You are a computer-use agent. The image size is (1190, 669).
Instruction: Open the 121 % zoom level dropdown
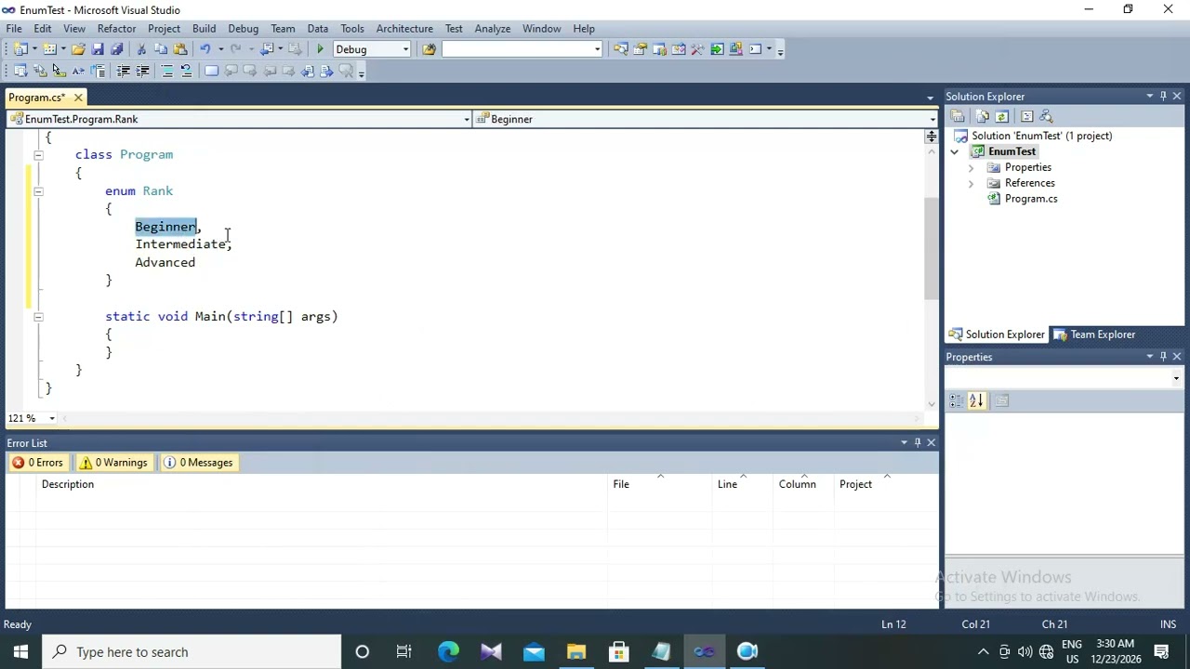(x=52, y=418)
